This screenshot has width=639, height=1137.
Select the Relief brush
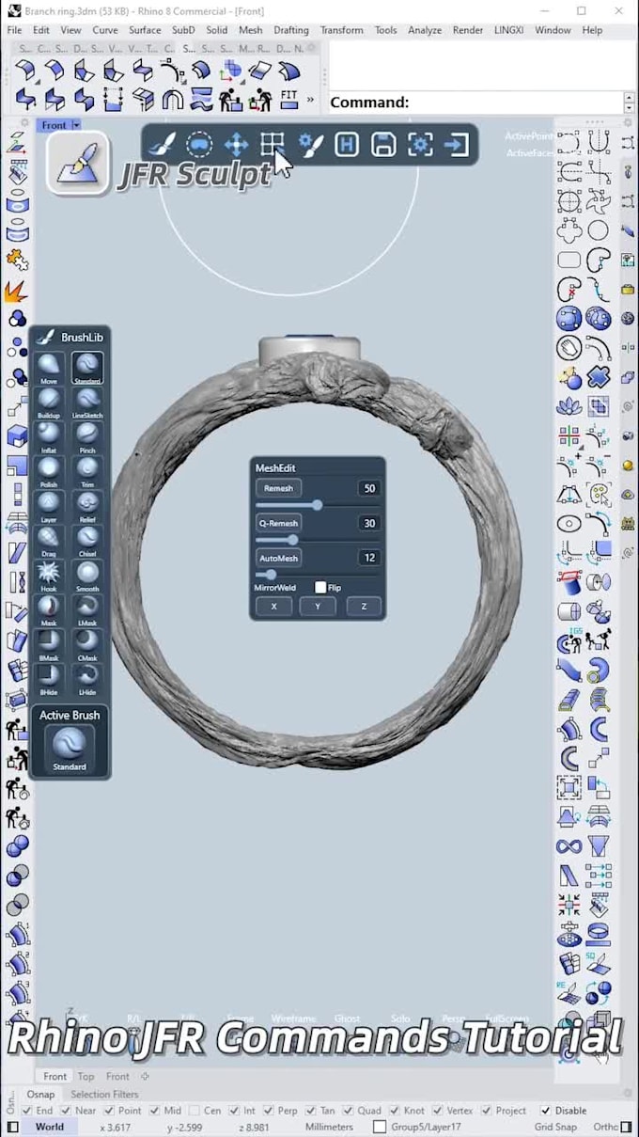click(87, 505)
